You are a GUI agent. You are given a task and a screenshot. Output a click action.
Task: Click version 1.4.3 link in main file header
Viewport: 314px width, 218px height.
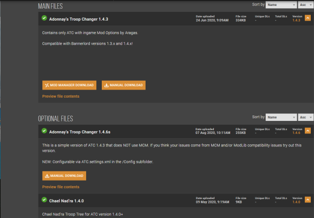296,20
